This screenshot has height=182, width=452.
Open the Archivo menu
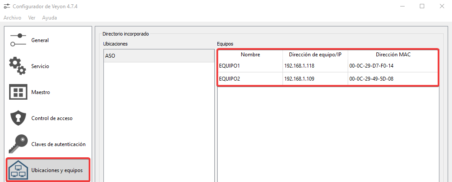coord(12,18)
